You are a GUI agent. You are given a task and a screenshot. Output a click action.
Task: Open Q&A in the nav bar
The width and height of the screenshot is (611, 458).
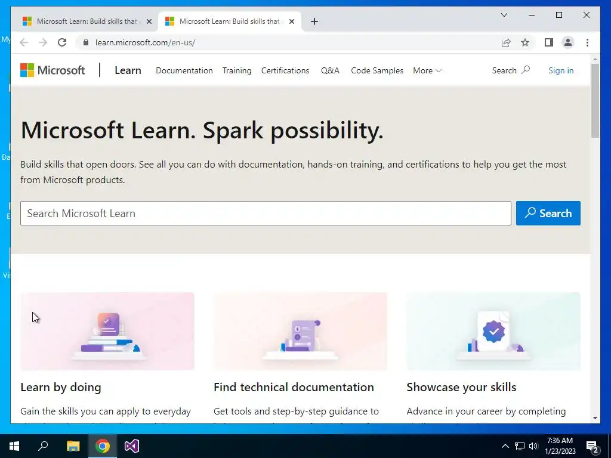330,70
